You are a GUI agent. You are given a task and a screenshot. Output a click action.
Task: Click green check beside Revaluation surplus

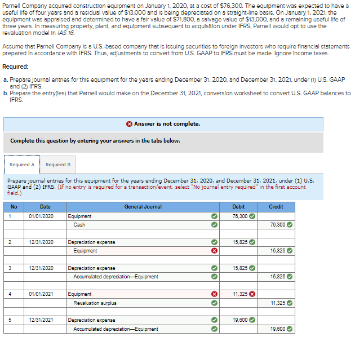click(214, 303)
